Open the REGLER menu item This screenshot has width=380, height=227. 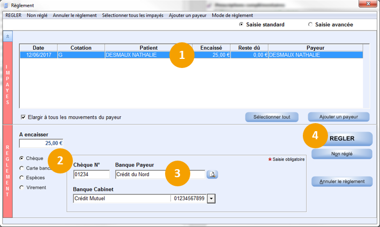coord(13,15)
